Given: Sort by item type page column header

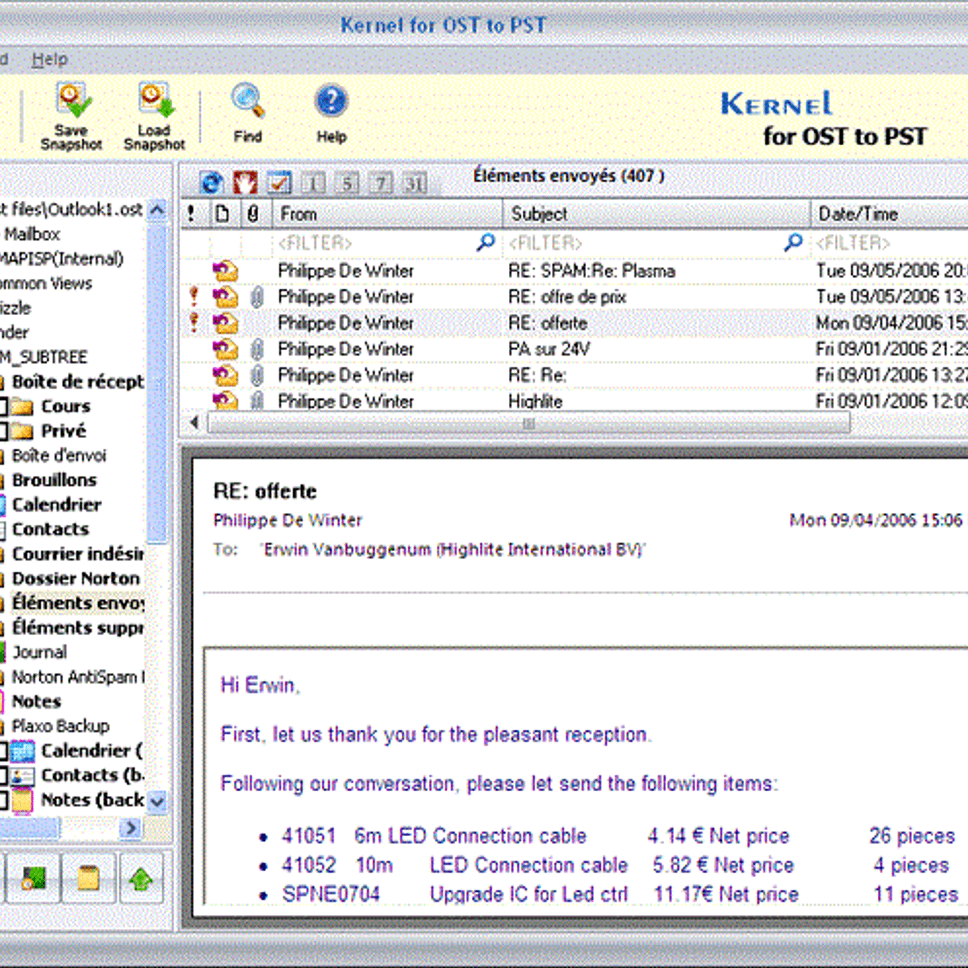Looking at the screenshot, I should 223,214.
